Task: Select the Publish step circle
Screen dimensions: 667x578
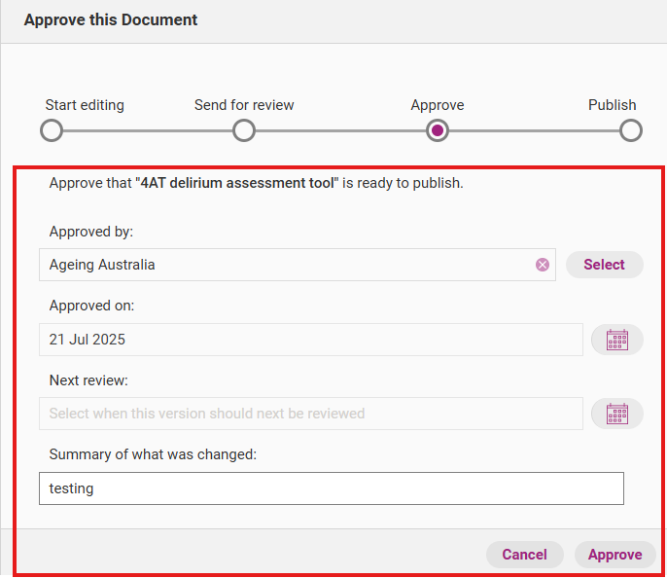Action: 630,130
